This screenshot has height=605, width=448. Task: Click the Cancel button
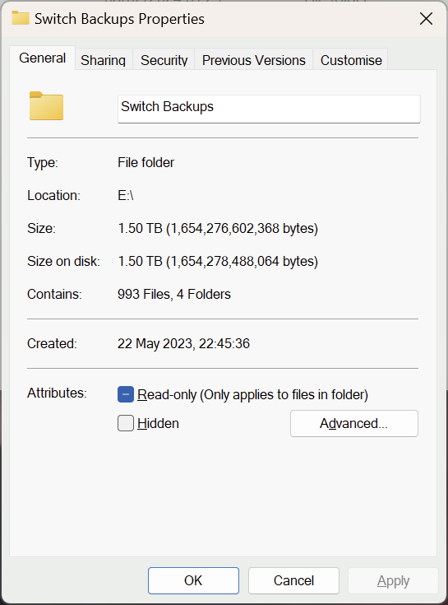(x=293, y=580)
